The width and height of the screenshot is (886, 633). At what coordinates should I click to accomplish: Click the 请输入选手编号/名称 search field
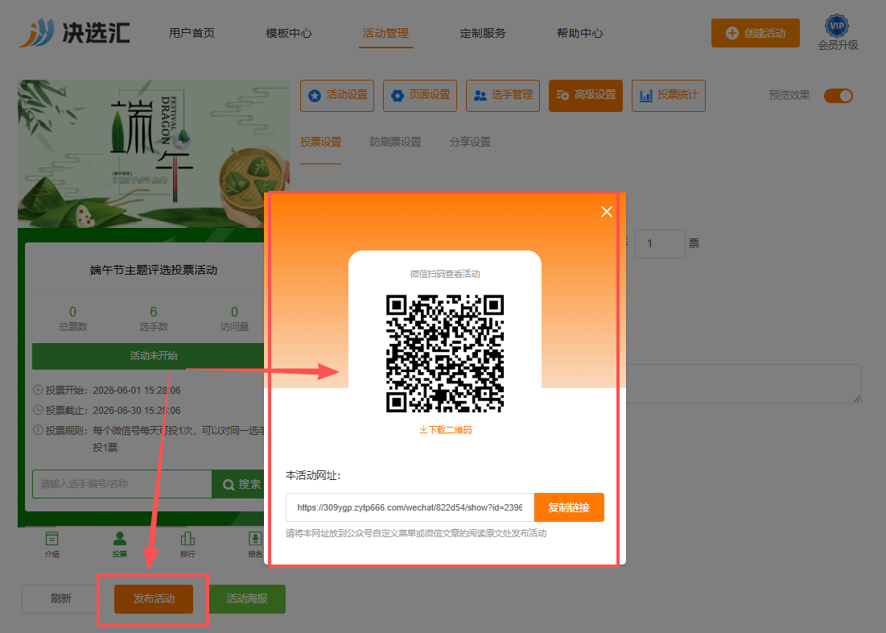pos(122,484)
